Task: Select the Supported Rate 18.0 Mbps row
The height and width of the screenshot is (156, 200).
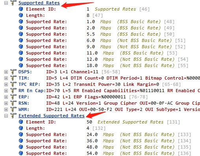Action: [104, 65]
